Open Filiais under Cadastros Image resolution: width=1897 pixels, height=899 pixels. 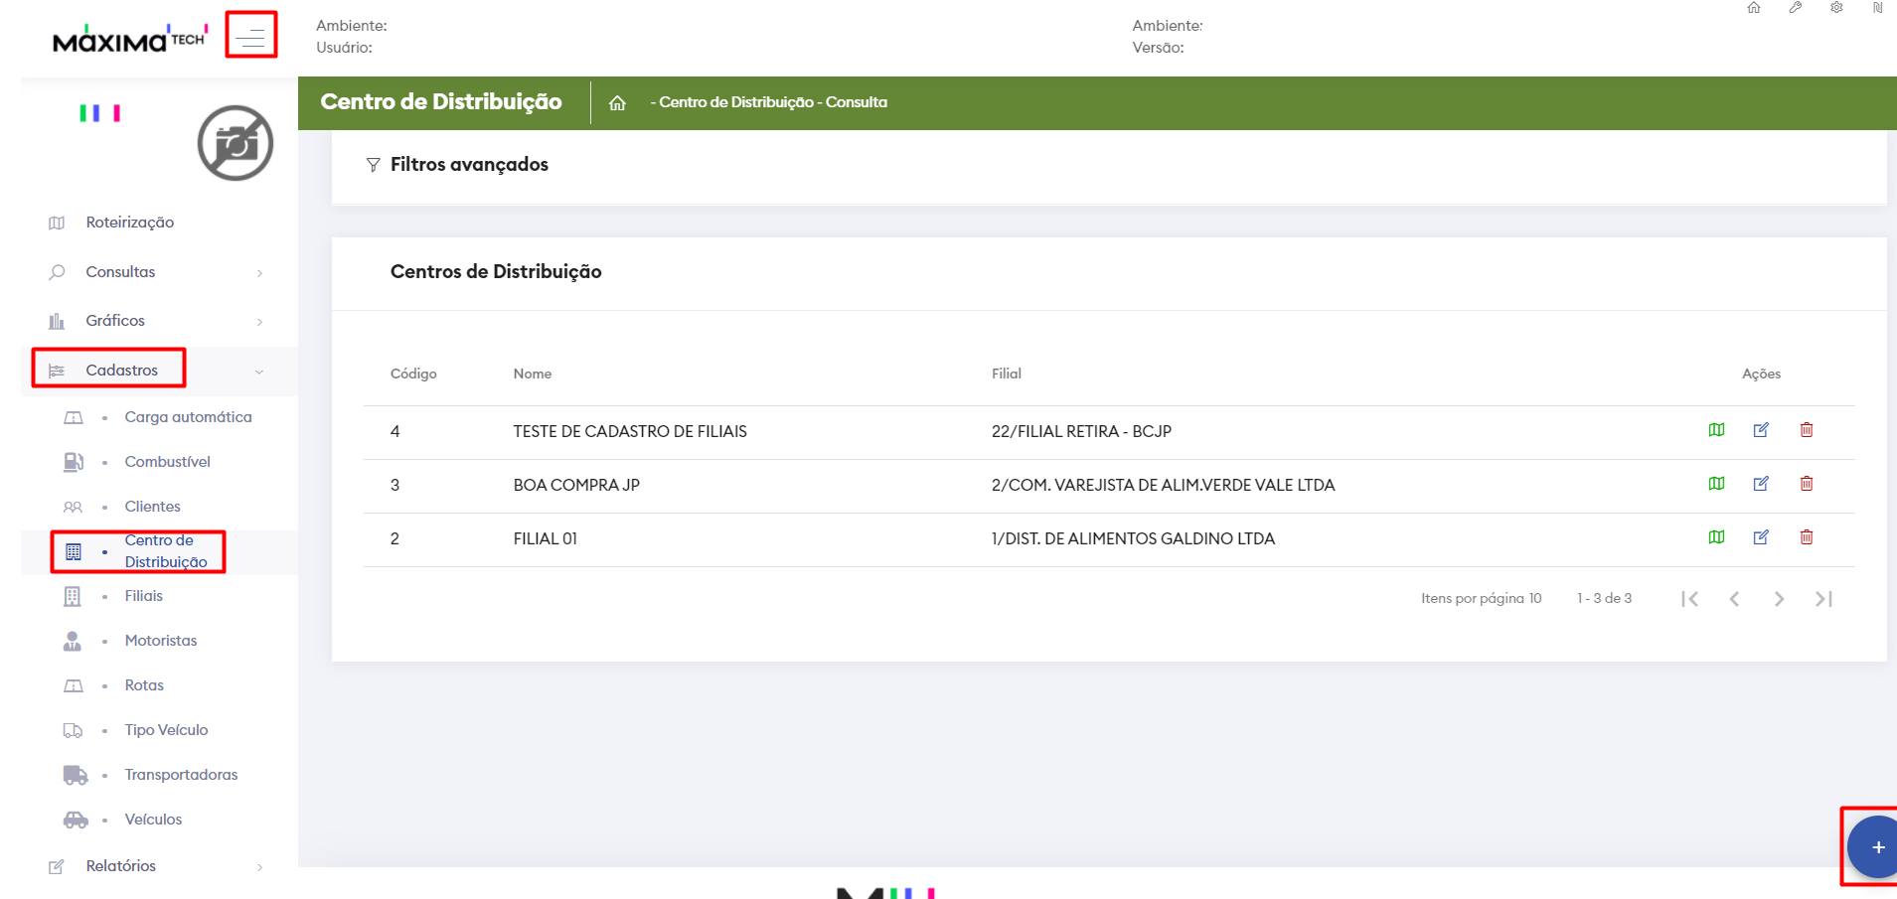tap(143, 596)
